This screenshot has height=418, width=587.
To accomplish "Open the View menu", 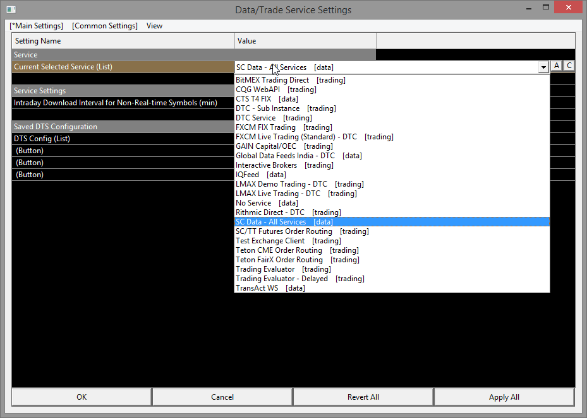I will click(x=154, y=26).
